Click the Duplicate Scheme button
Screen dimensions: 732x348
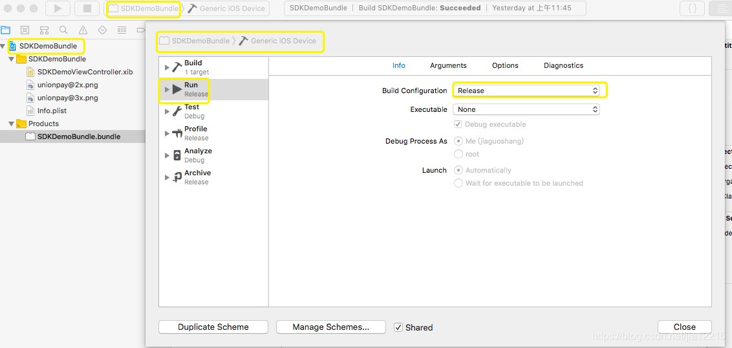pyautogui.click(x=213, y=327)
